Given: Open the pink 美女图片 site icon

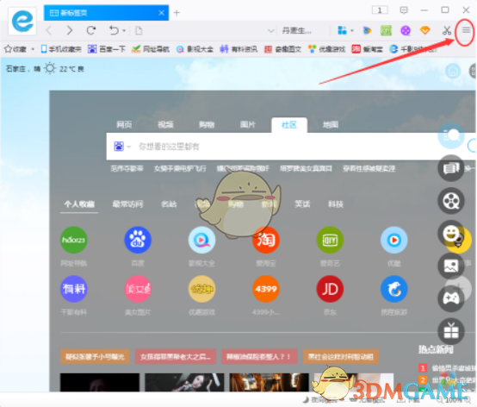Looking at the screenshot, I should pos(138,289).
